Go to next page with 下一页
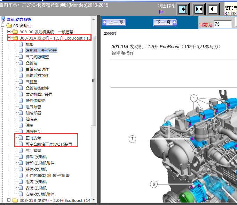 coord(165,23)
